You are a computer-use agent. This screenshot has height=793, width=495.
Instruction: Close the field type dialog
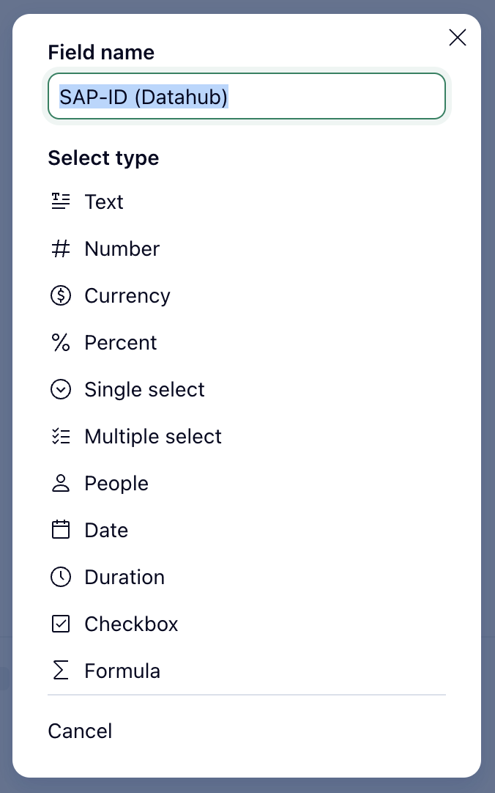coord(458,38)
